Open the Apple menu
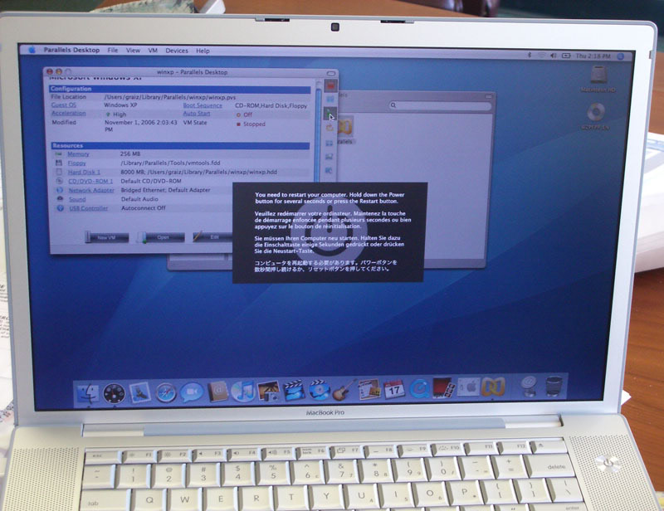 (32, 50)
